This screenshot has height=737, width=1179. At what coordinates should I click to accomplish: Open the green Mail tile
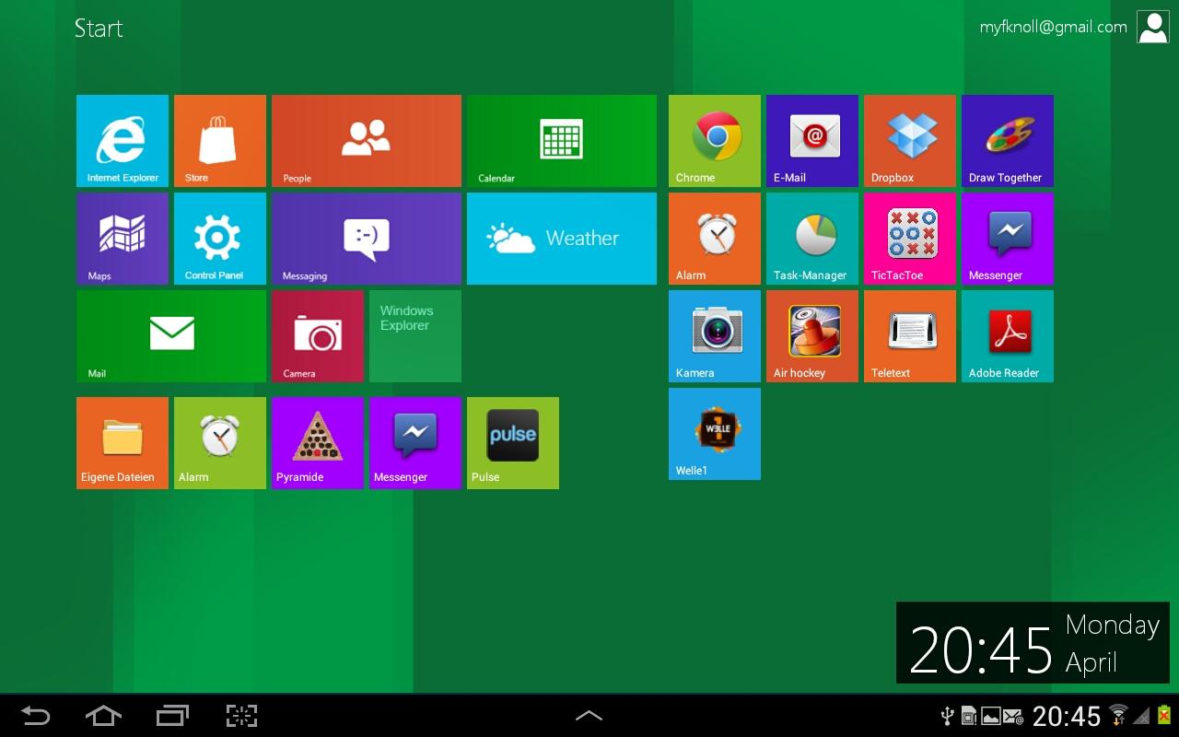pos(171,336)
